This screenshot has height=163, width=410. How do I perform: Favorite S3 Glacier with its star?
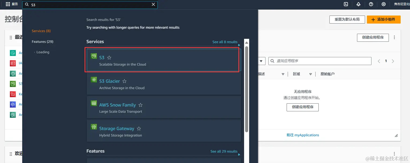point(124,81)
